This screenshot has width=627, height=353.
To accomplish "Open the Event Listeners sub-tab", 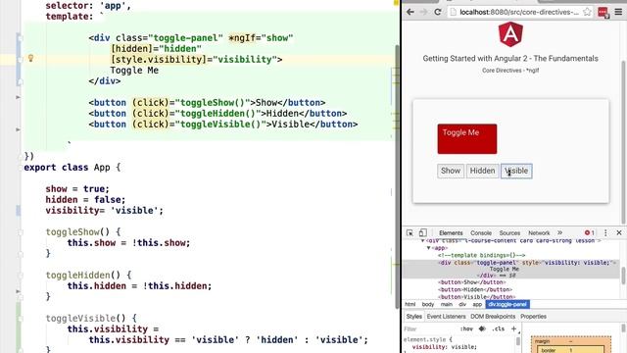I will (447, 317).
